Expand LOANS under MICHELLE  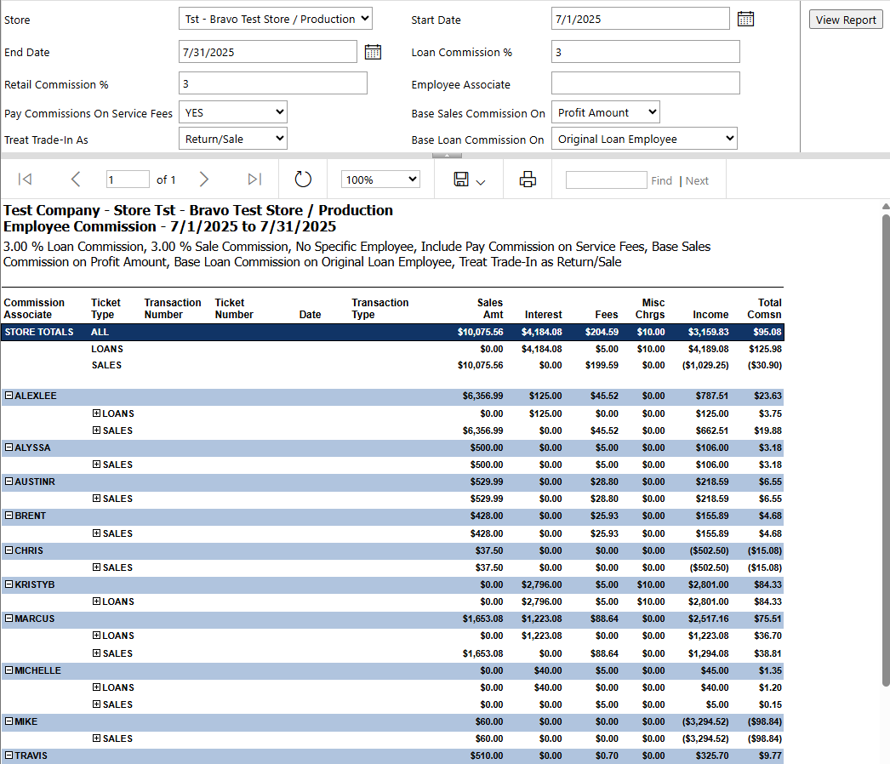(96, 687)
